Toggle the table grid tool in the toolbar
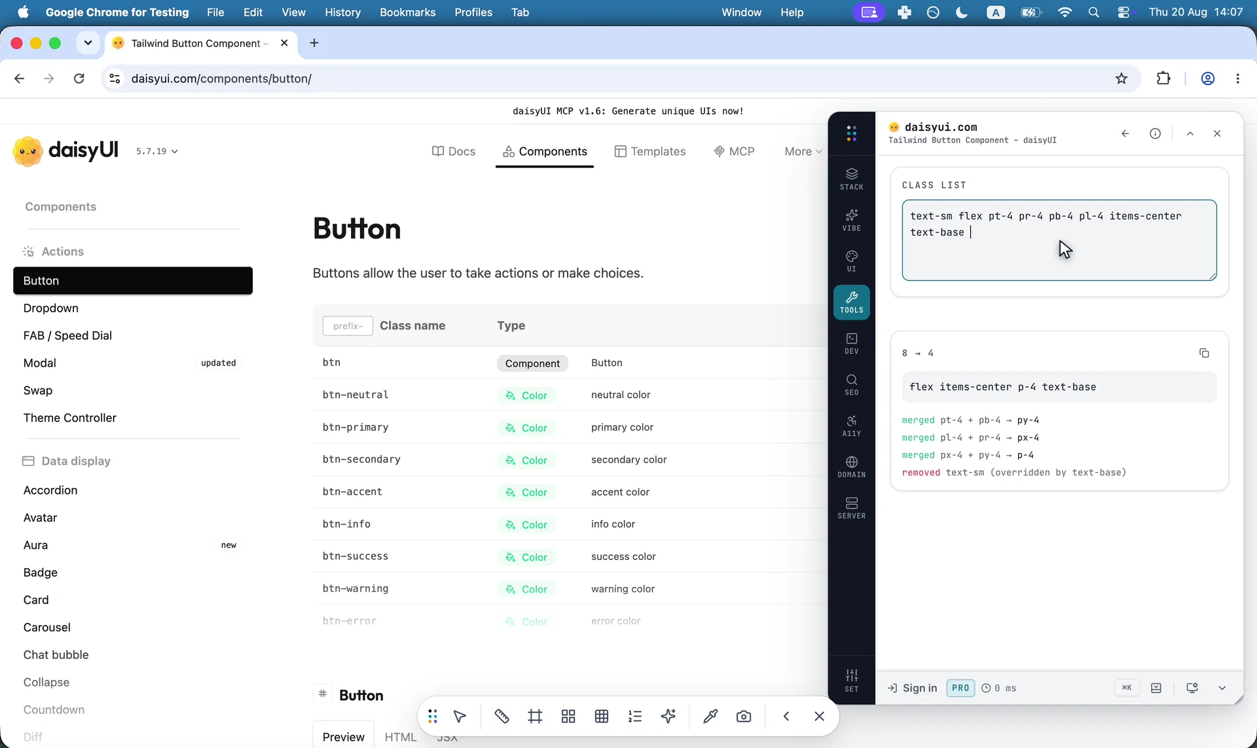Screen dimensions: 1257x748 click(x=602, y=717)
